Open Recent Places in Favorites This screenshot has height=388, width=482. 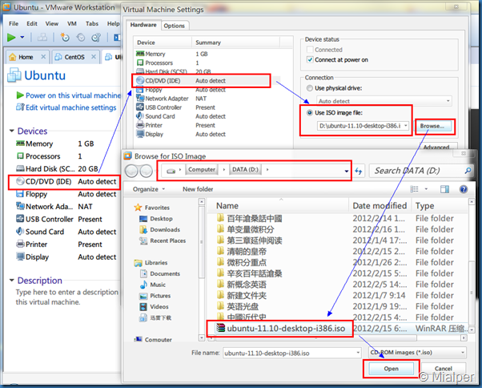click(x=163, y=241)
